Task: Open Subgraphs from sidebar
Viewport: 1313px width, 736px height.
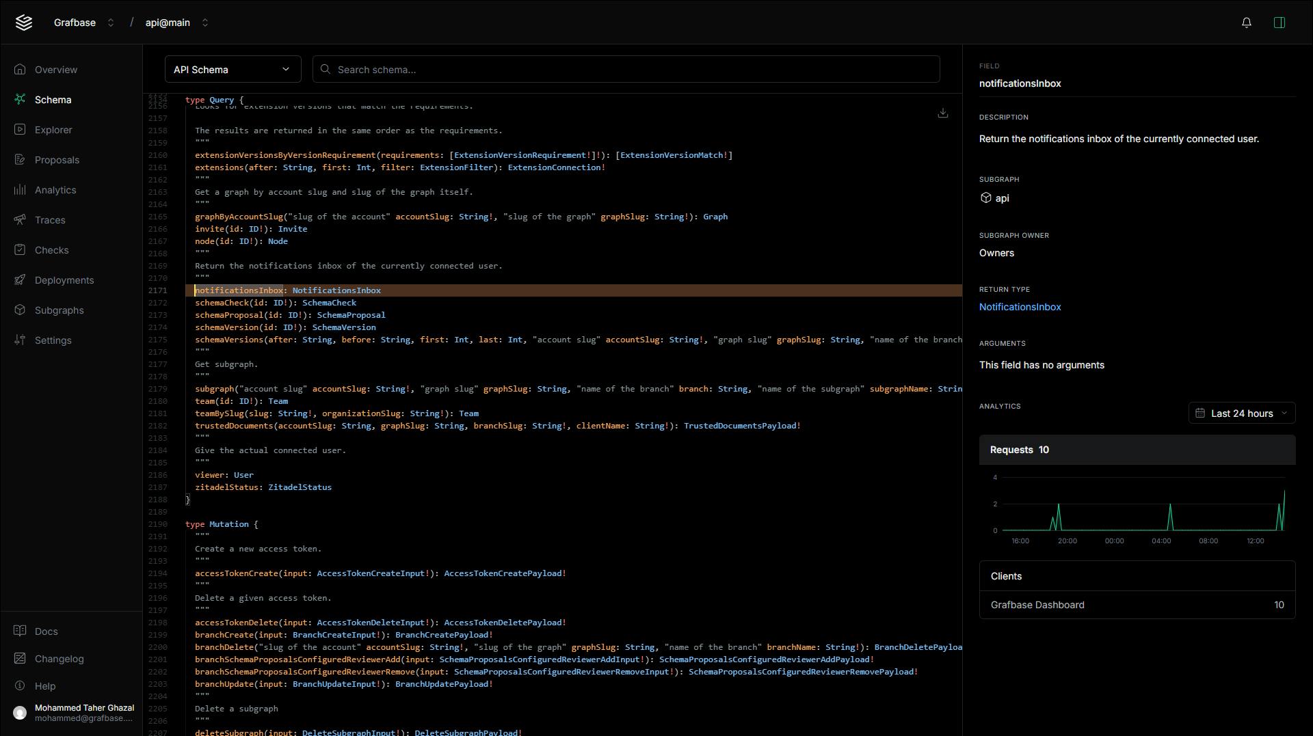Action: click(59, 310)
